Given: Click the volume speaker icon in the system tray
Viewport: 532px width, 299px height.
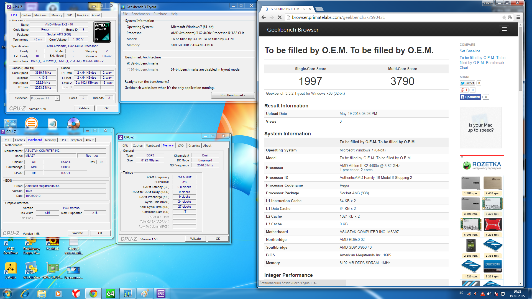Looking at the screenshot, I should [489, 294].
